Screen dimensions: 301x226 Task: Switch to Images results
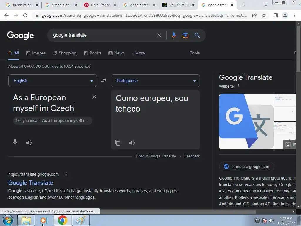(36, 53)
